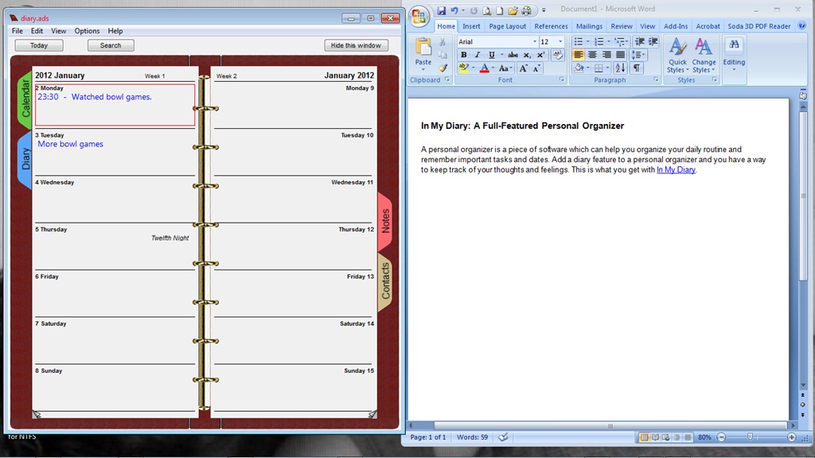Toggle Center alignment
Viewport: 815px width, 458px height.
click(592, 55)
